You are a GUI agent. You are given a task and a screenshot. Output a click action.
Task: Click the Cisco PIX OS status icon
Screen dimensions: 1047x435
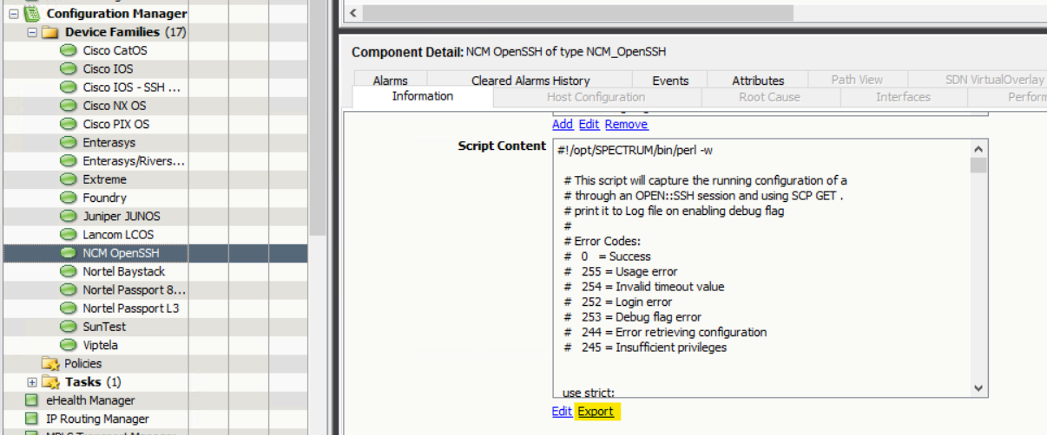(68, 124)
